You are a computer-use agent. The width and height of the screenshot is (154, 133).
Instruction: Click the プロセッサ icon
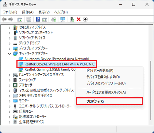point(15,85)
